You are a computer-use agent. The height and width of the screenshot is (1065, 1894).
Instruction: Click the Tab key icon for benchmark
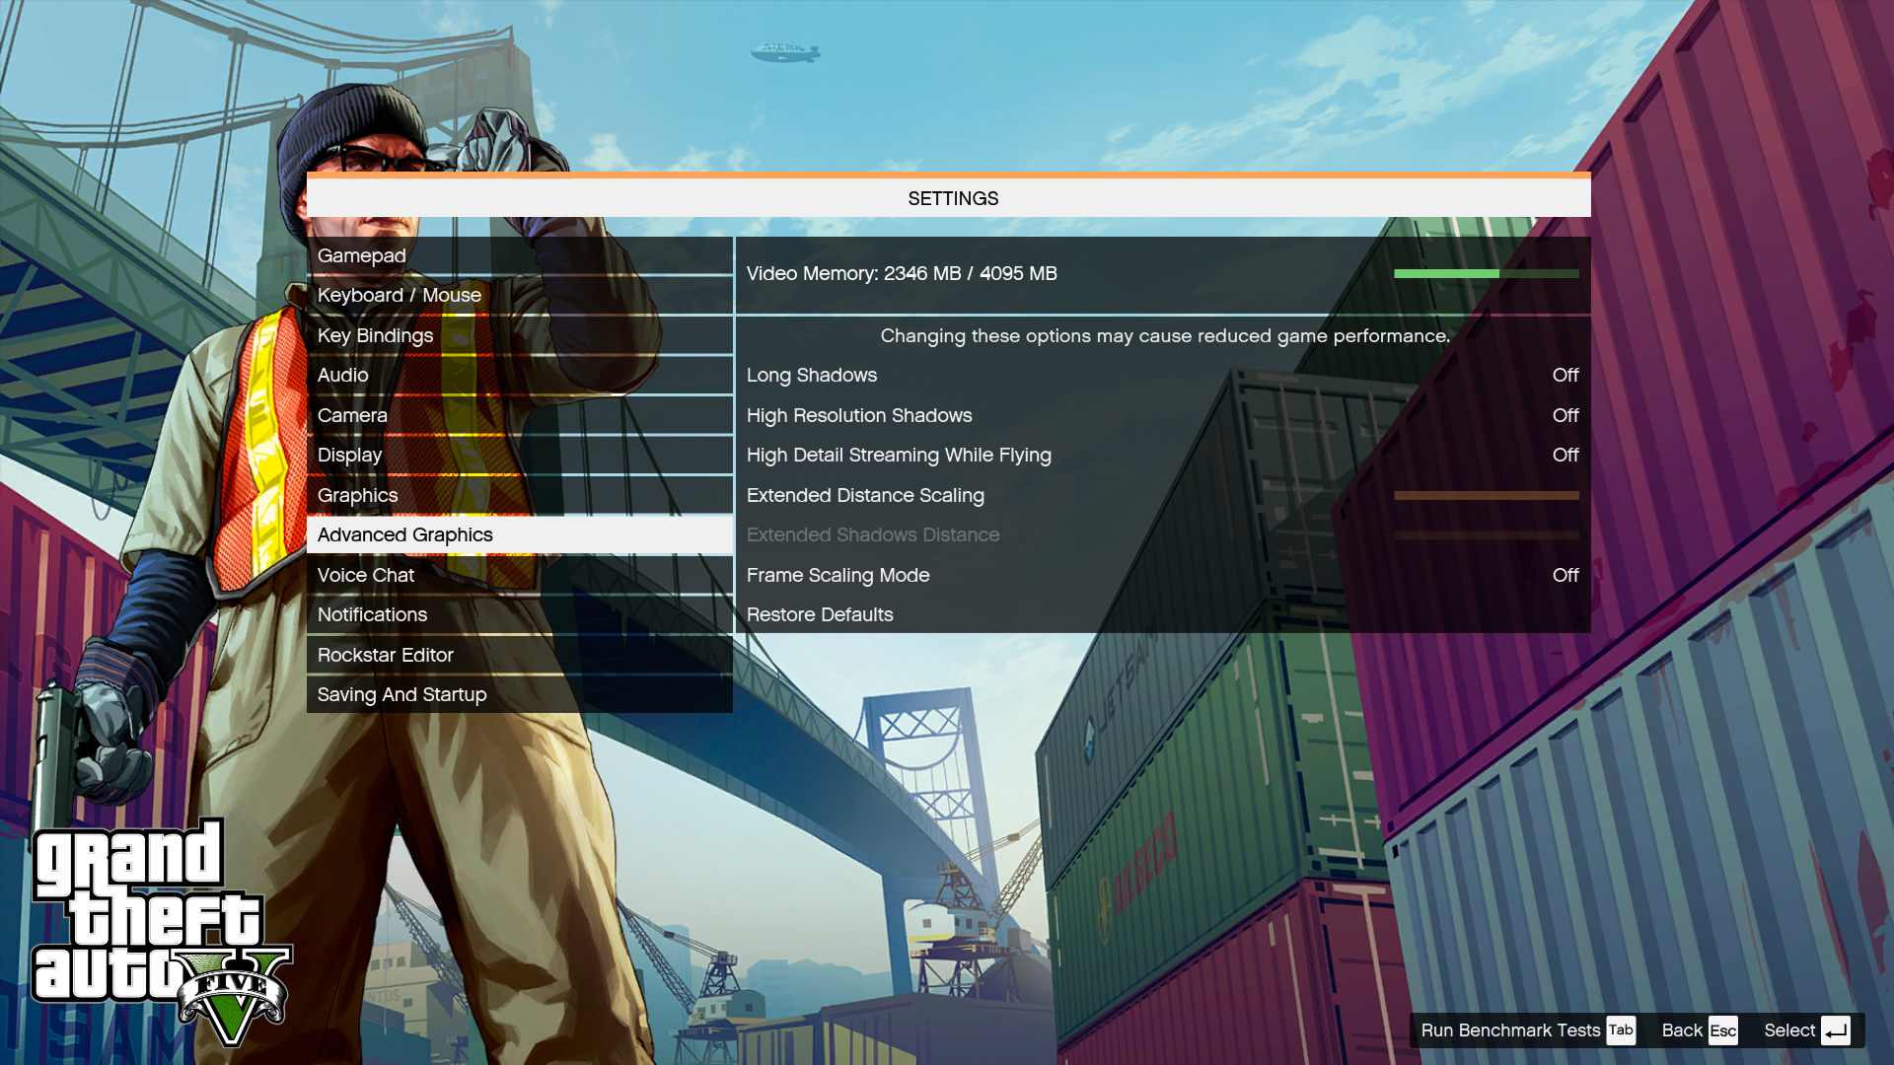click(1621, 1030)
